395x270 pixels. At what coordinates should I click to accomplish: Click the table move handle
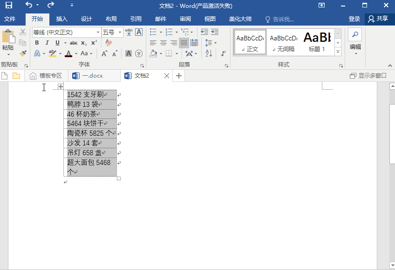(61, 86)
